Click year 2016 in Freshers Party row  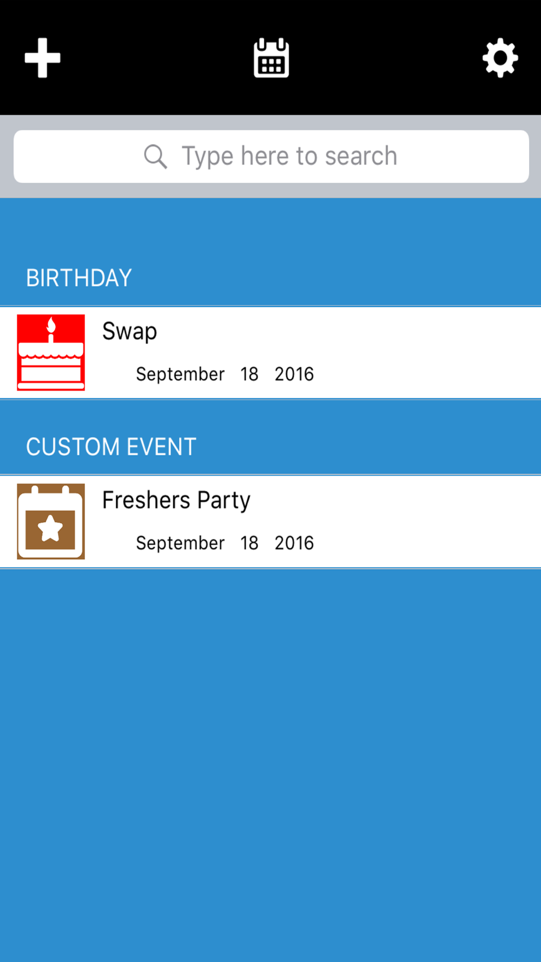[294, 543]
